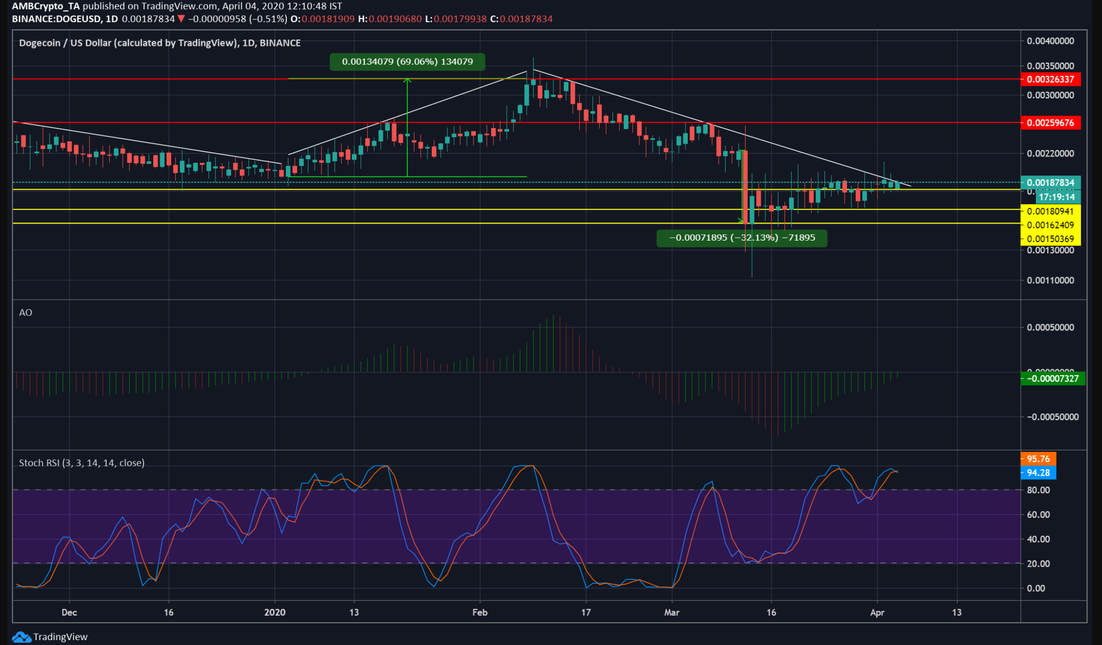The image size is (1102, 645).
Task: Click the Apr marker on time axis
Action: pyautogui.click(x=877, y=612)
